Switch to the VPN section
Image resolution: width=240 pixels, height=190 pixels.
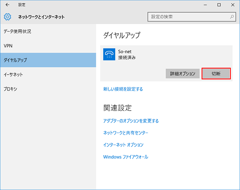8,46
